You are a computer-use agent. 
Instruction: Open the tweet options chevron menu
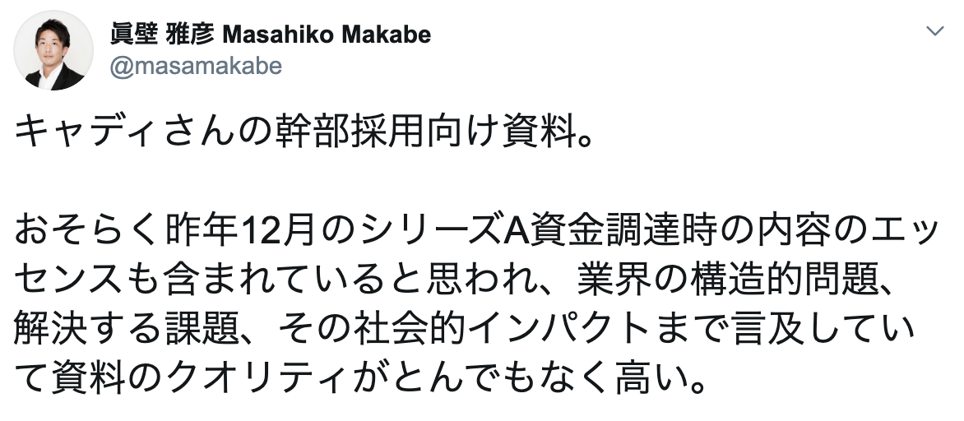tap(935, 32)
